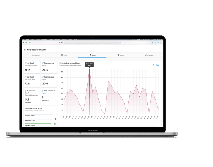This screenshot has width=213, height=167.
Task: Open the Apple menu in the menu bar
Action: click(24, 39)
